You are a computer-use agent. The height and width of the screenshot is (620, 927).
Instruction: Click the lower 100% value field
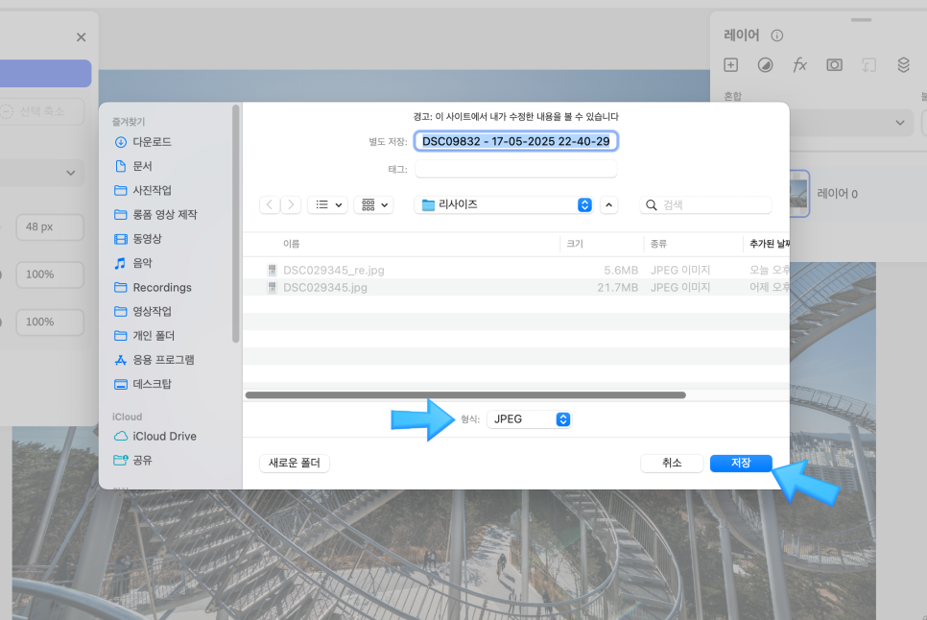click(50, 322)
